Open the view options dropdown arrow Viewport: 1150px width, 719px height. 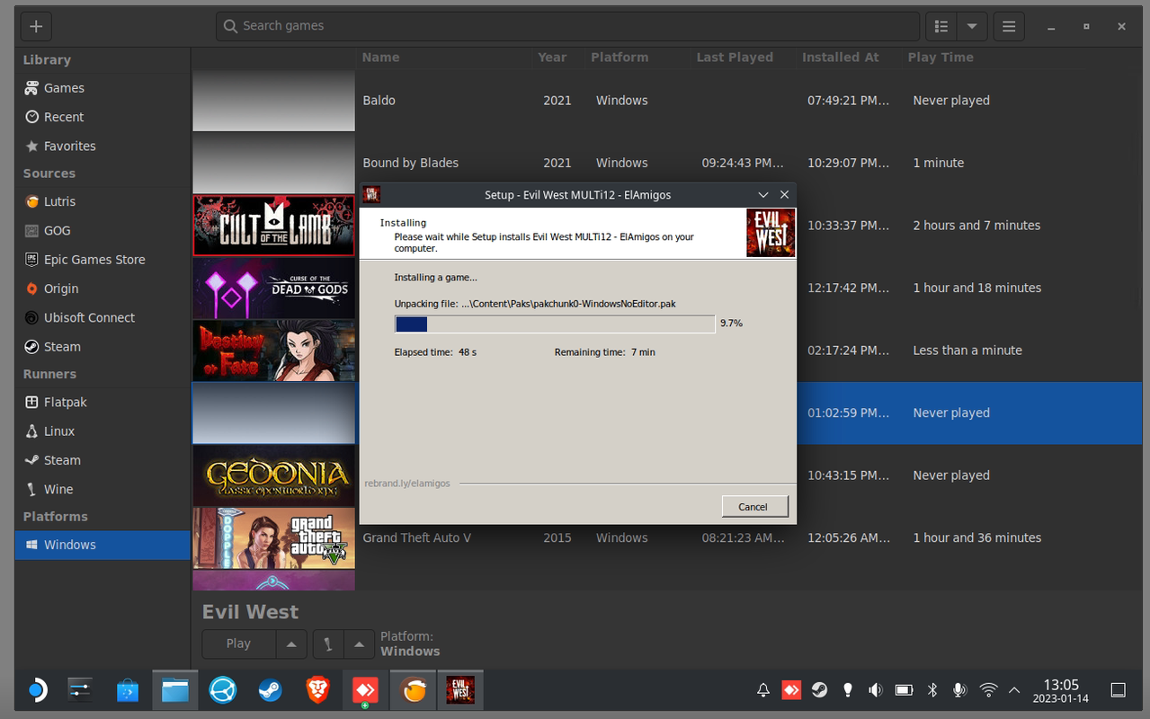click(x=972, y=26)
